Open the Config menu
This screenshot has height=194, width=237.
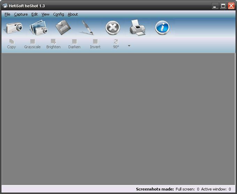(x=59, y=14)
